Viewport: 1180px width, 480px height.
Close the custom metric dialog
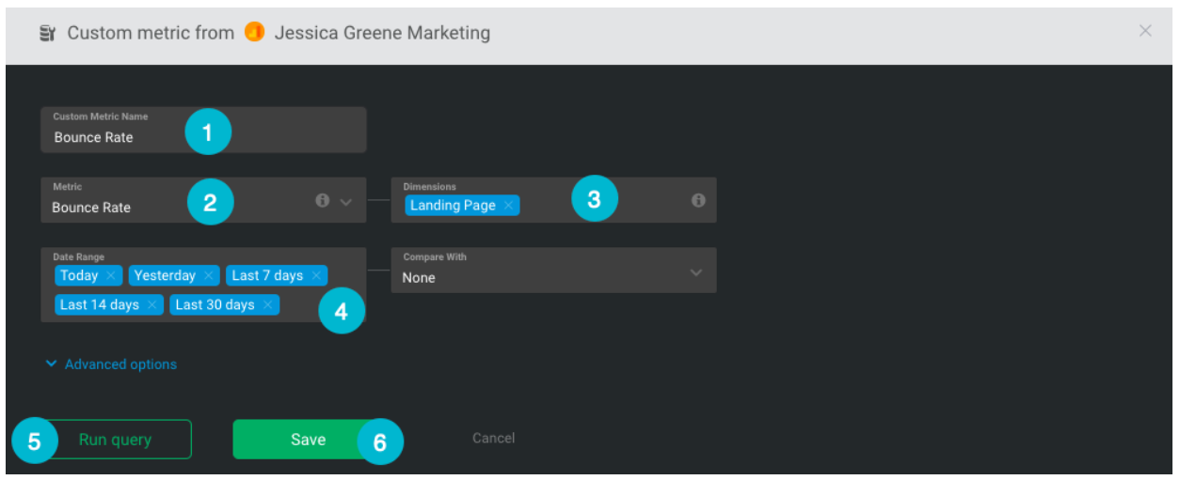tap(1145, 31)
